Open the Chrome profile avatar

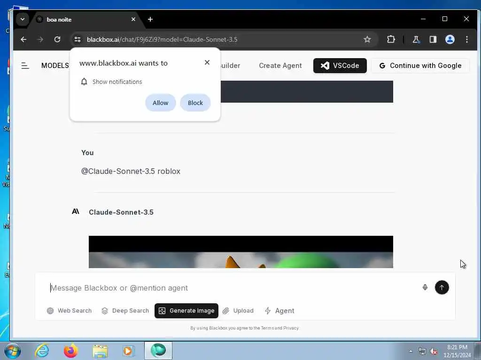[x=450, y=39]
